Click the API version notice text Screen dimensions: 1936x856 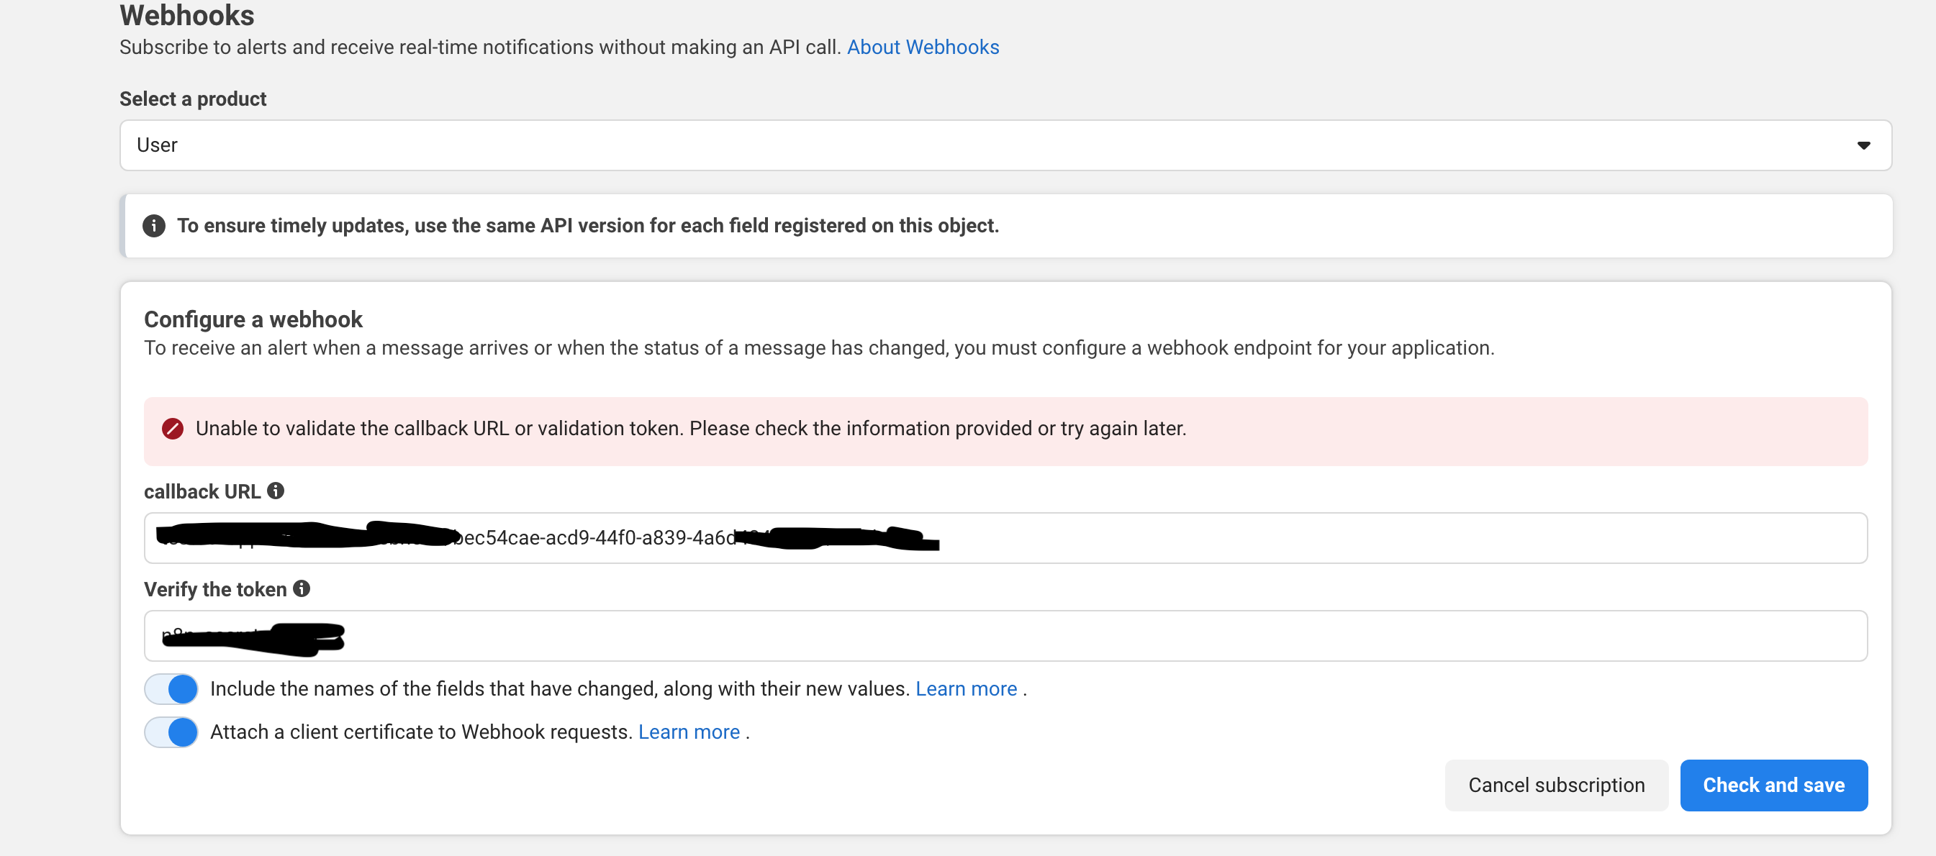[588, 226]
